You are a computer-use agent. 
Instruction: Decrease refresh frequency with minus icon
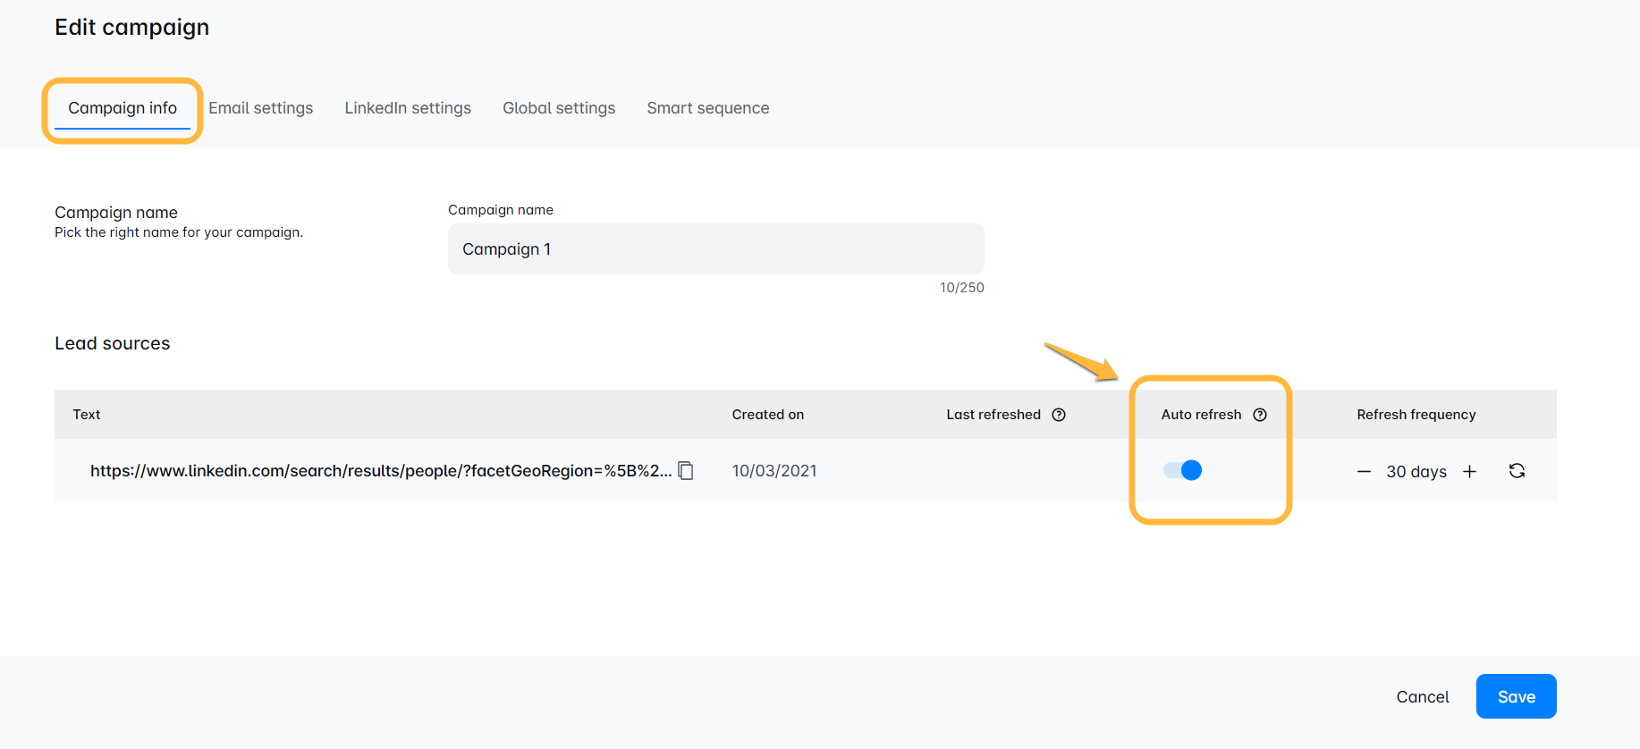point(1364,472)
